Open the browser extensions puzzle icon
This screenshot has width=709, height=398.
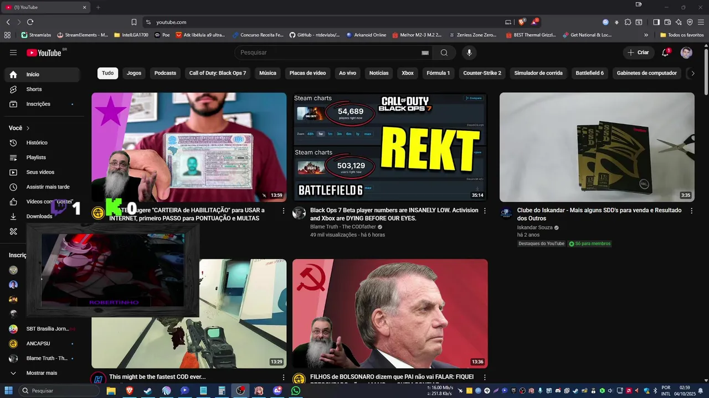(x=628, y=22)
